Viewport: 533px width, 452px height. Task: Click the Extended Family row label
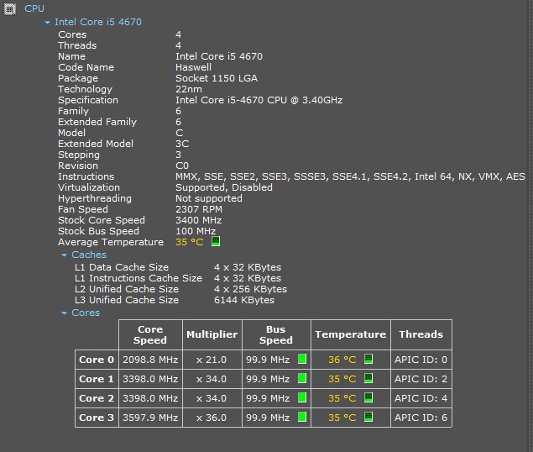(x=97, y=122)
